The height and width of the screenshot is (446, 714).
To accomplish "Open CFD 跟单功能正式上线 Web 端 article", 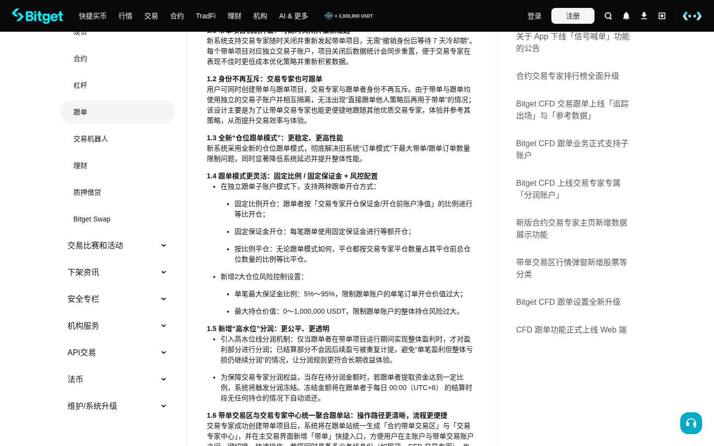I will (571, 330).
